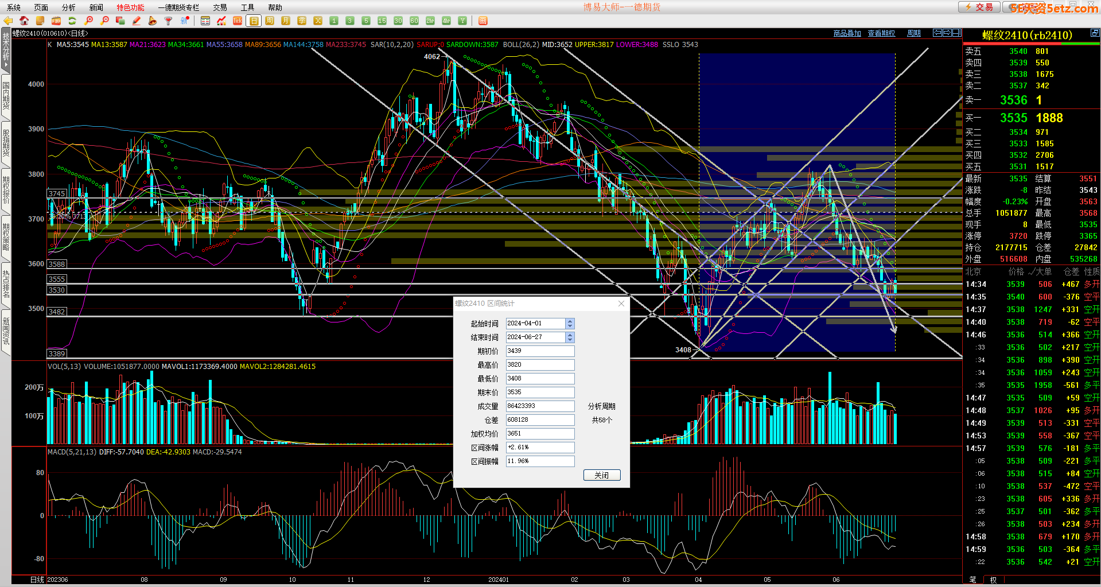Select the 期权策略 side tab

point(6,238)
